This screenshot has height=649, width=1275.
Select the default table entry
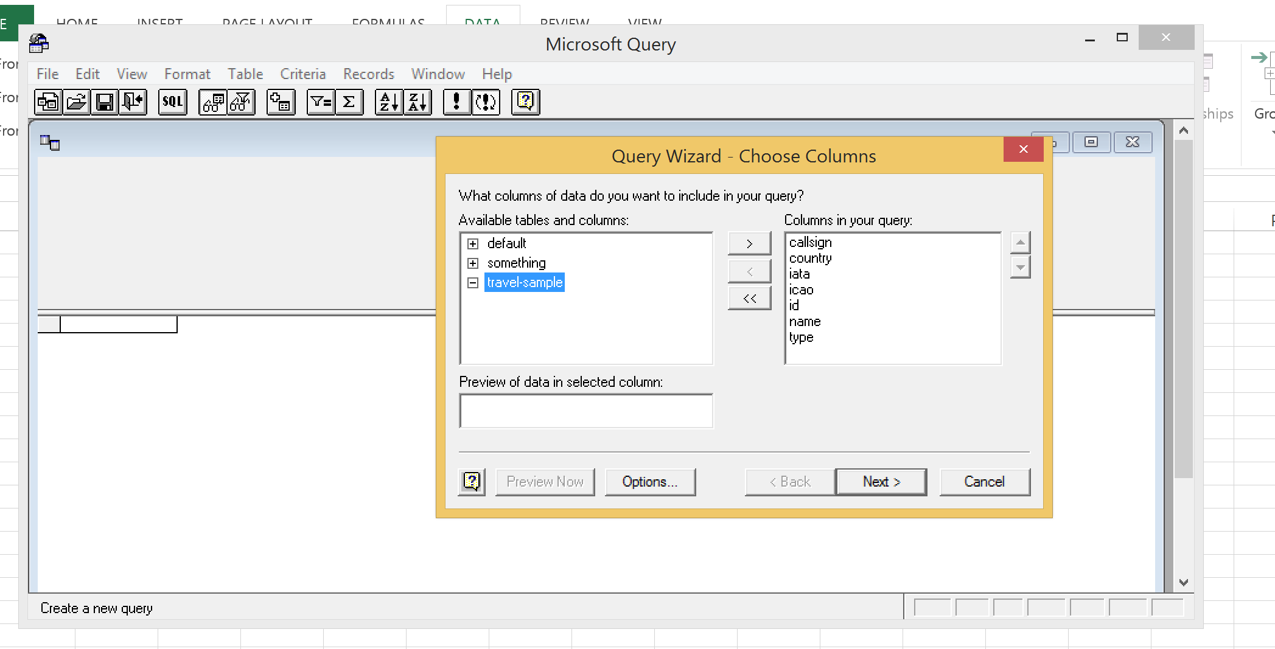(506, 243)
